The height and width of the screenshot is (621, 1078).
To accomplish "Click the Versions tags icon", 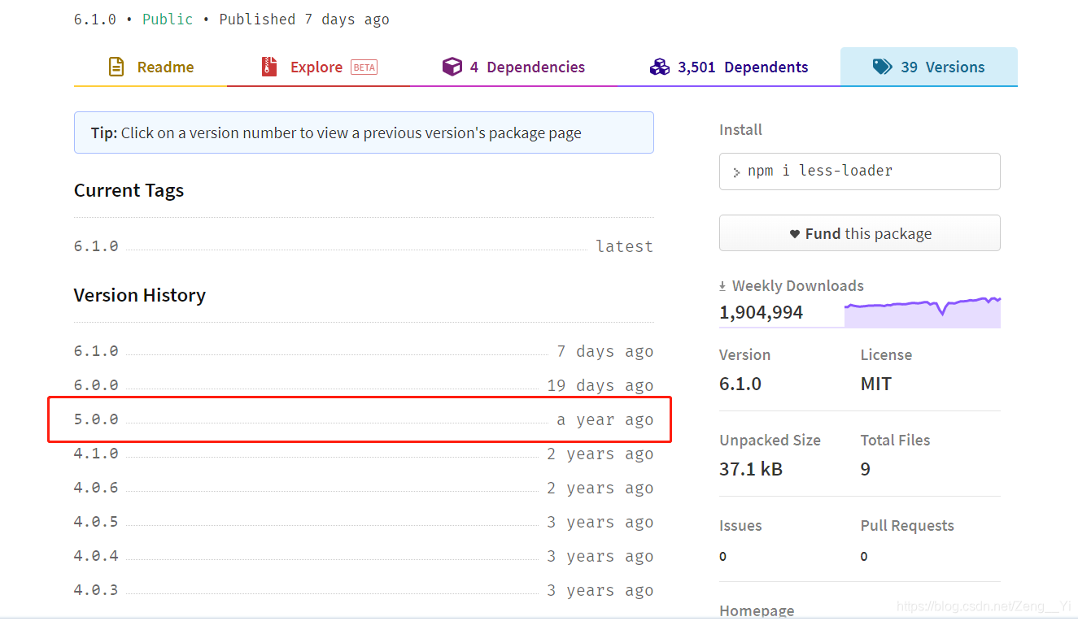I will [882, 67].
